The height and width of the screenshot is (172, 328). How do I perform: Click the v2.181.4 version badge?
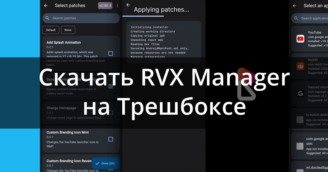coord(105,5)
